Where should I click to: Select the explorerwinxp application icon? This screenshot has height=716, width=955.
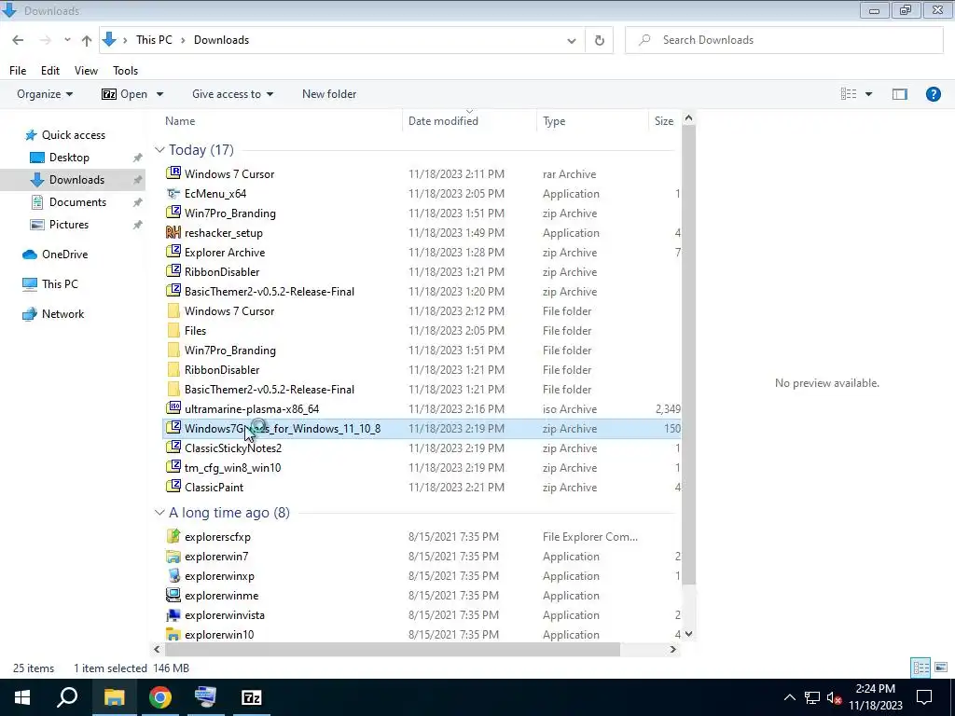click(x=173, y=575)
